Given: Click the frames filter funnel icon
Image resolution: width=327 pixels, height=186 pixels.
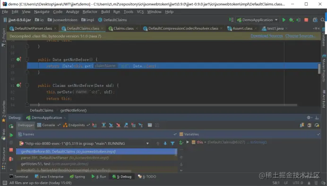Looking at the screenshot, I should click(x=172, y=144).
